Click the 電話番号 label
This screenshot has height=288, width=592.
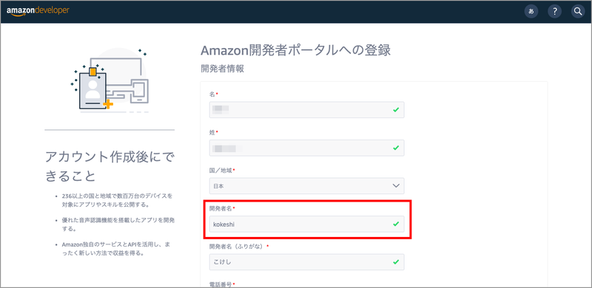[222, 284]
